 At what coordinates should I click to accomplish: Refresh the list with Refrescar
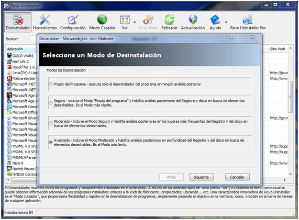click(x=169, y=22)
